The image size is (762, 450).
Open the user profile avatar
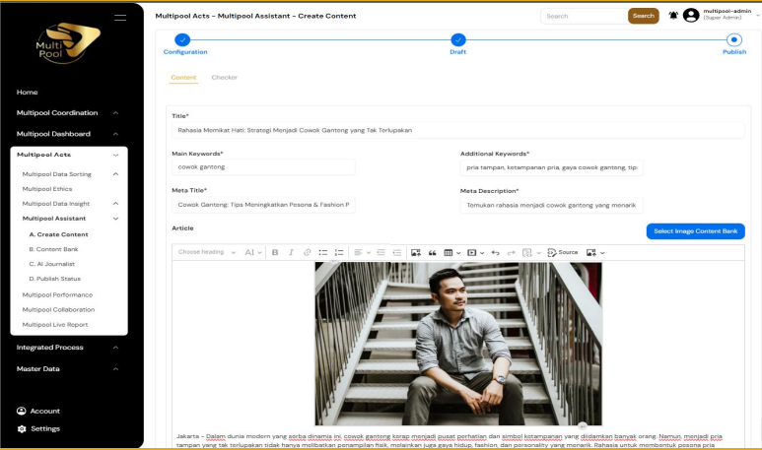pyautogui.click(x=691, y=16)
